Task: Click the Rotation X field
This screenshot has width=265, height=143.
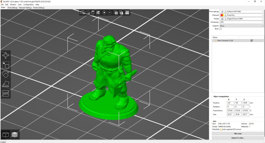Action: click(230, 107)
